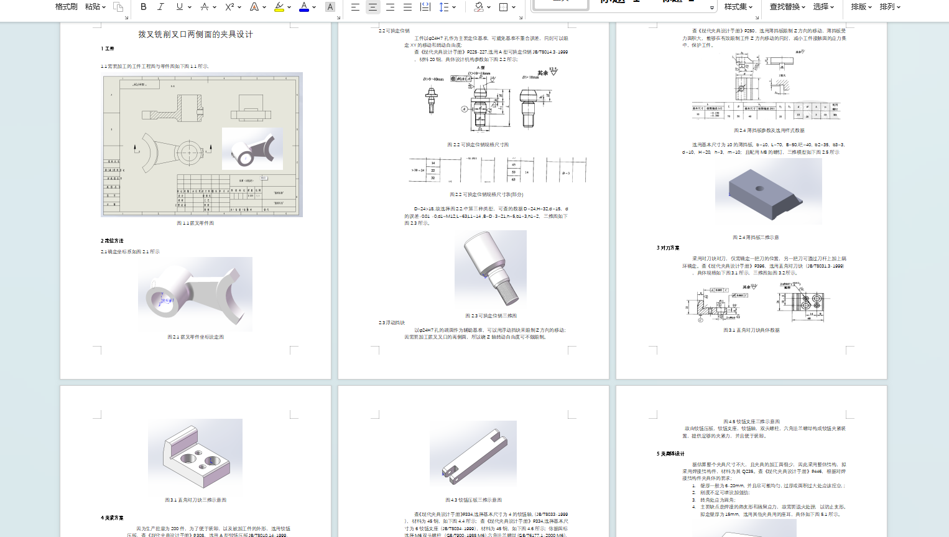Expand the line spacing dropdown arrow
The width and height of the screenshot is (949, 537).
click(x=454, y=7)
